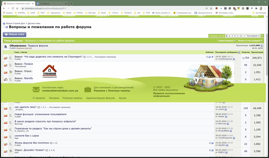
Task: Click the STROIMDOM house logo
Action: (49, 71)
